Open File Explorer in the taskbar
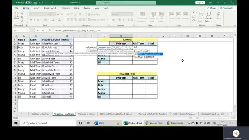The width and height of the screenshot is (249, 140). [118, 123]
